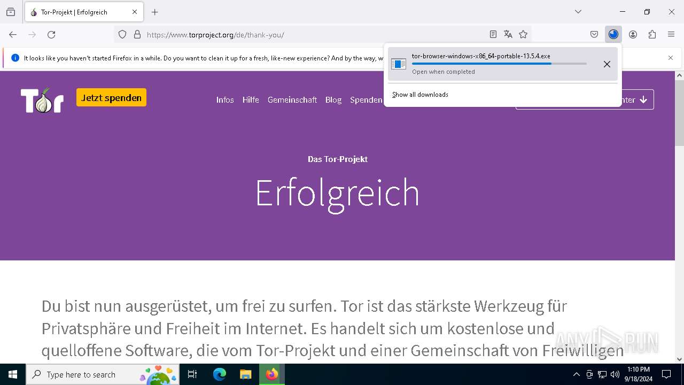This screenshot has width=684, height=385.
Task: Select the Tor-Projekt | Erfolgreich tab
Action: click(x=83, y=12)
